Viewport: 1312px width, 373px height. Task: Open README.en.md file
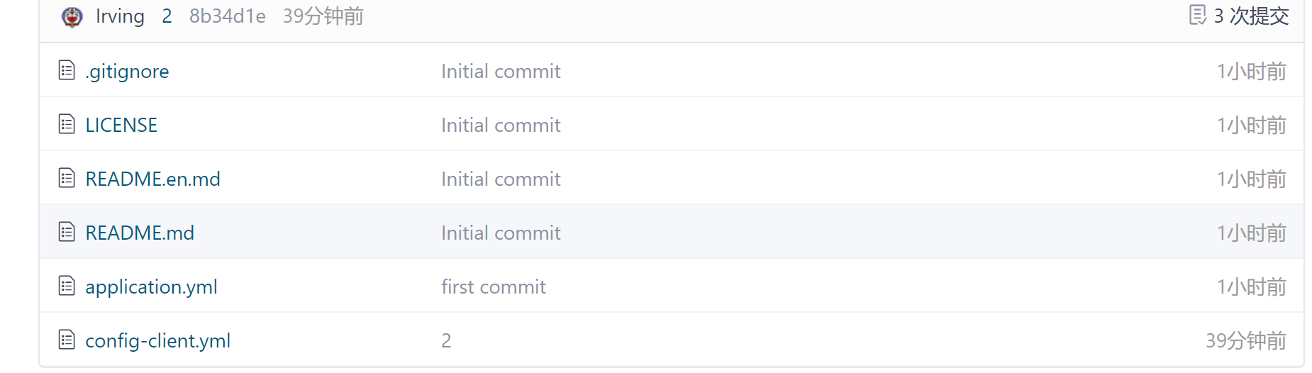[152, 179]
